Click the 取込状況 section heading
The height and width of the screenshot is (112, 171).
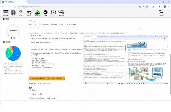tap(7, 42)
